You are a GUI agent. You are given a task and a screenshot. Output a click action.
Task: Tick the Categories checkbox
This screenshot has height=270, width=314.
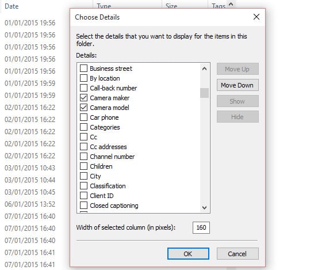83,127
